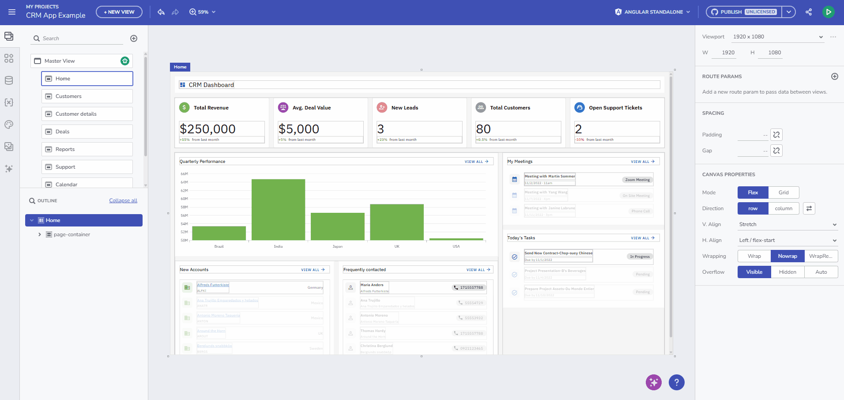844x400 pixels.
Task: Open the Components panel in the left toolbar
Action: pos(9,58)
